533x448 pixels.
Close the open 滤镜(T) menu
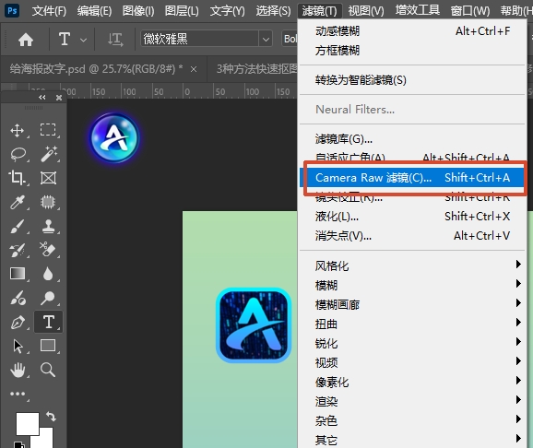point(320,11)
